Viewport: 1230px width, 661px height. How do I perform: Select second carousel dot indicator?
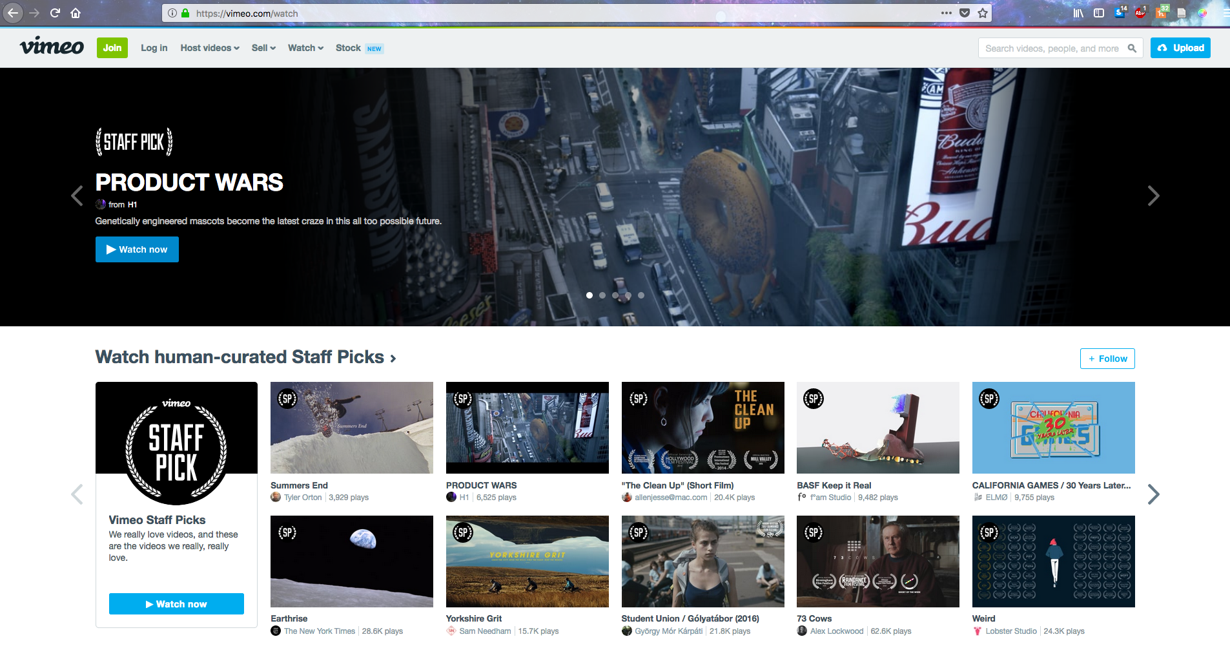tap(602, 295)
